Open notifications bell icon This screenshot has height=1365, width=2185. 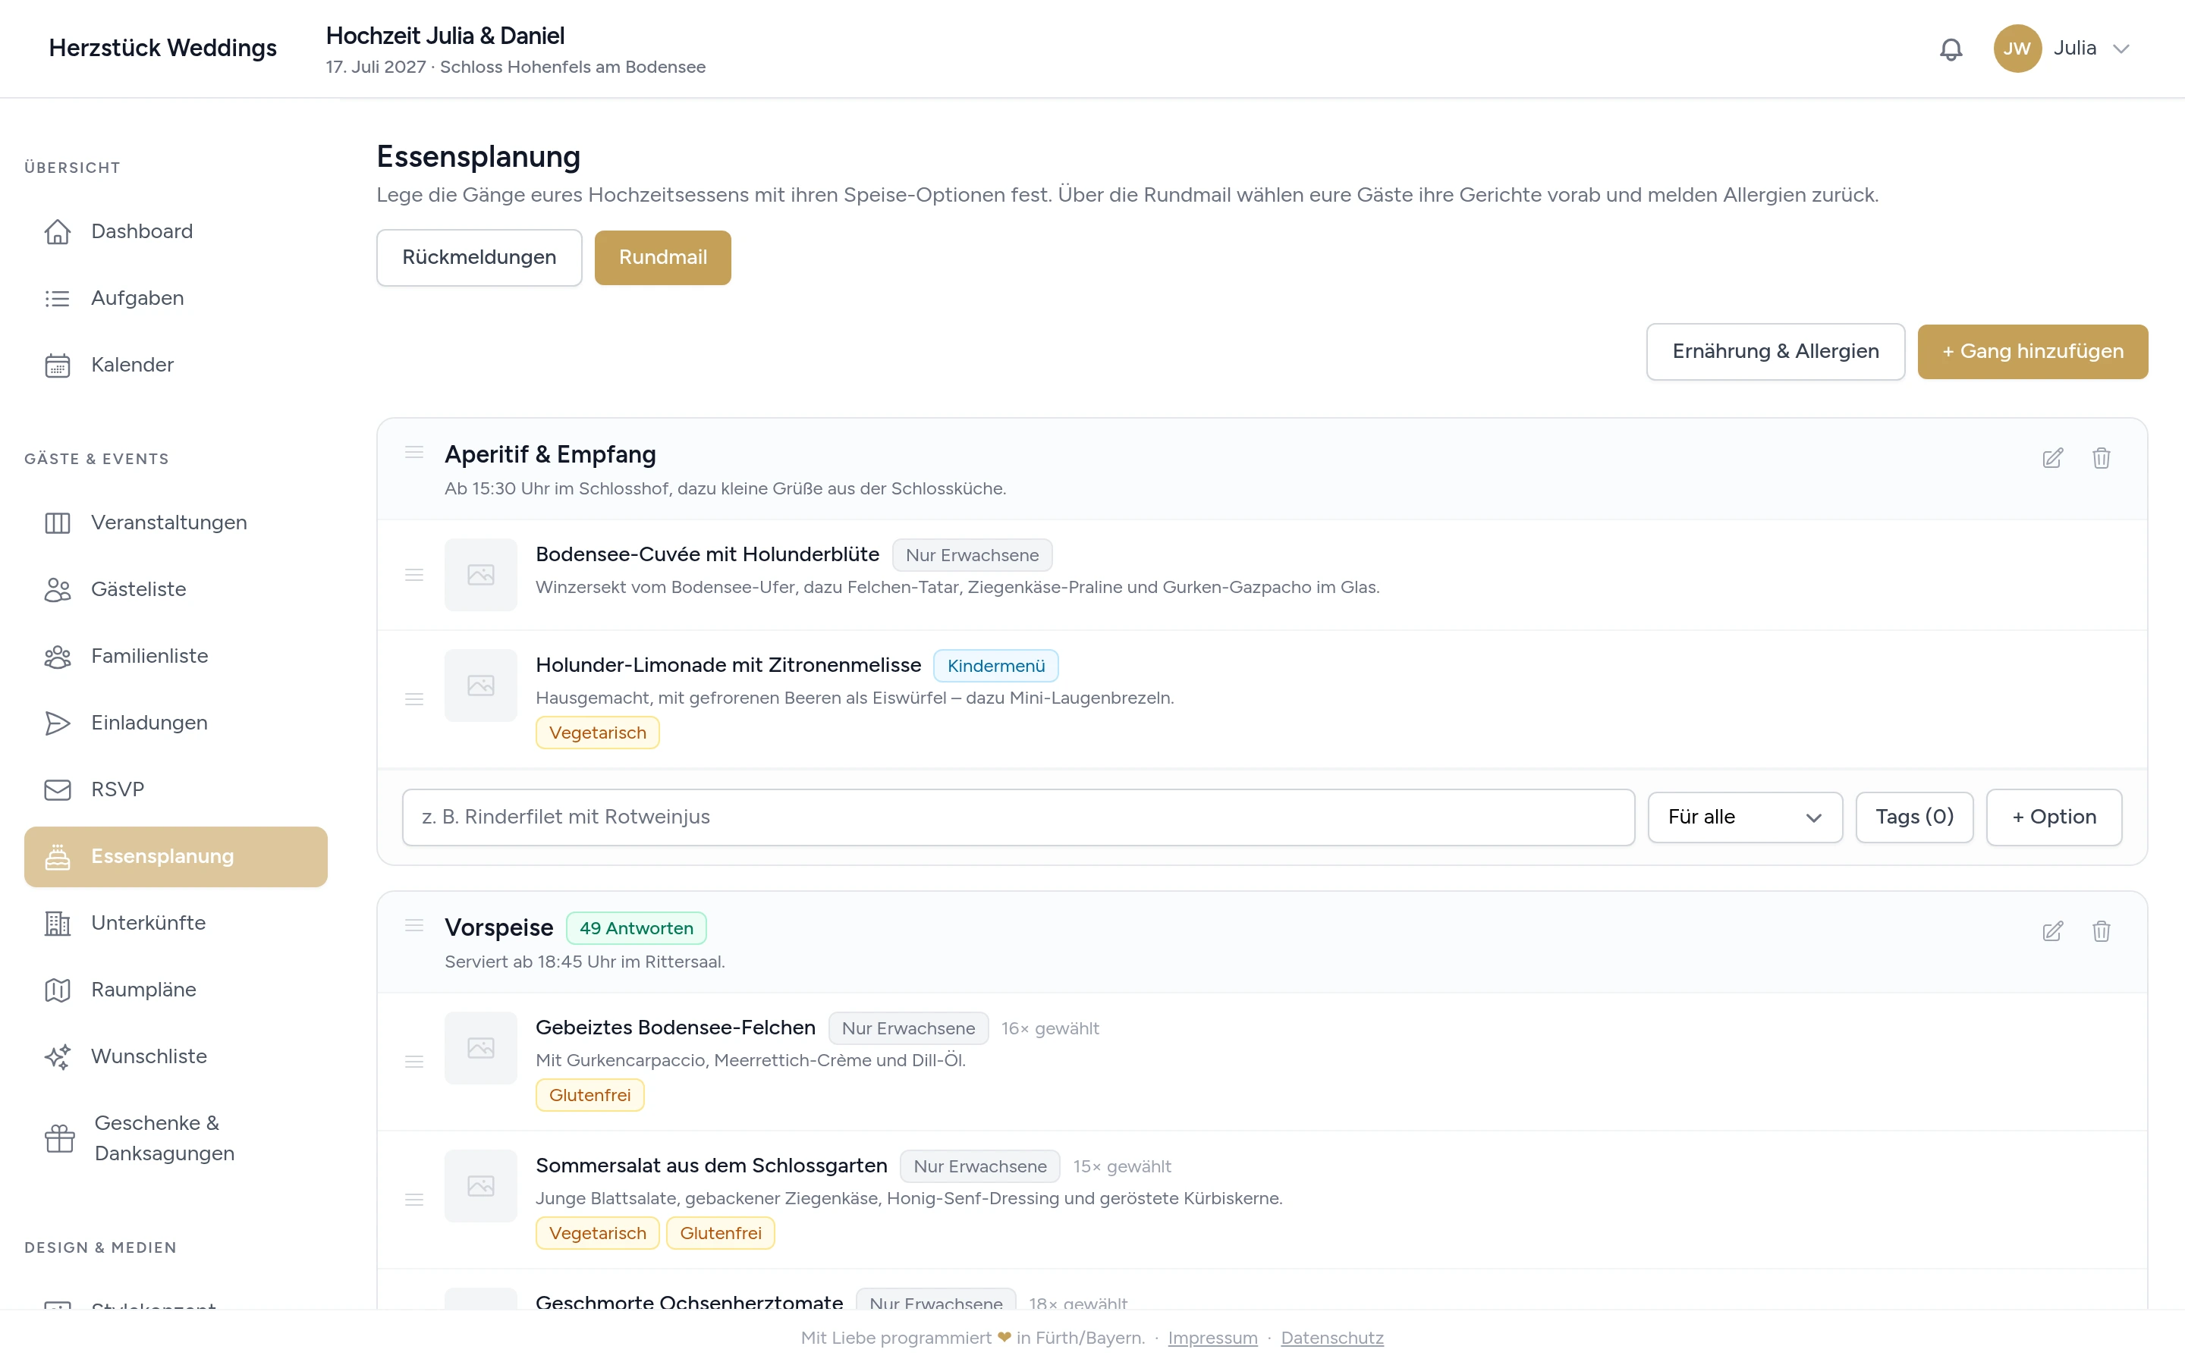pyautogui.click(x=1951, y=49)
